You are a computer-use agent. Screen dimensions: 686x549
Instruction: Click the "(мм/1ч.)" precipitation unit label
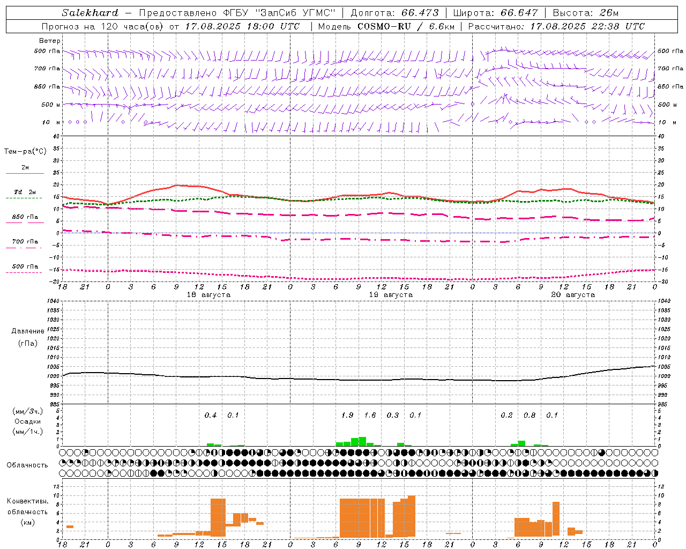(28, 432)
